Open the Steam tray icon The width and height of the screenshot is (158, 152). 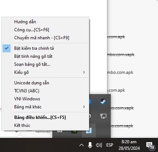(x=103, y=101)
